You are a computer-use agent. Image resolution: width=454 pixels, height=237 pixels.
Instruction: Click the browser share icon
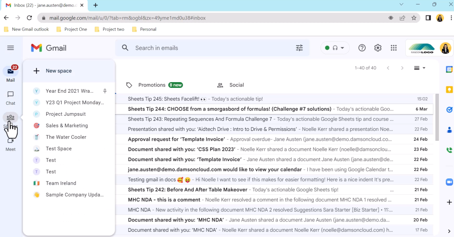(x=403, y=18)
